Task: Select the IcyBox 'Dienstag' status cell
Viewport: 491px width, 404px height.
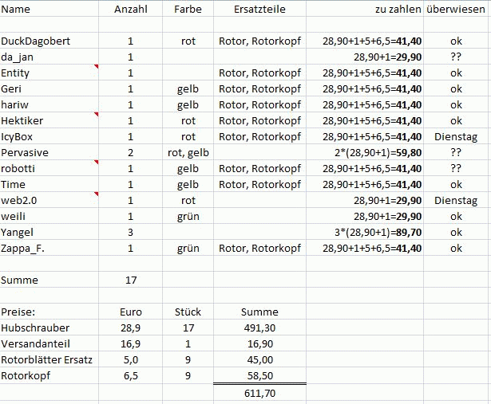Action: [x=457, y=137]
